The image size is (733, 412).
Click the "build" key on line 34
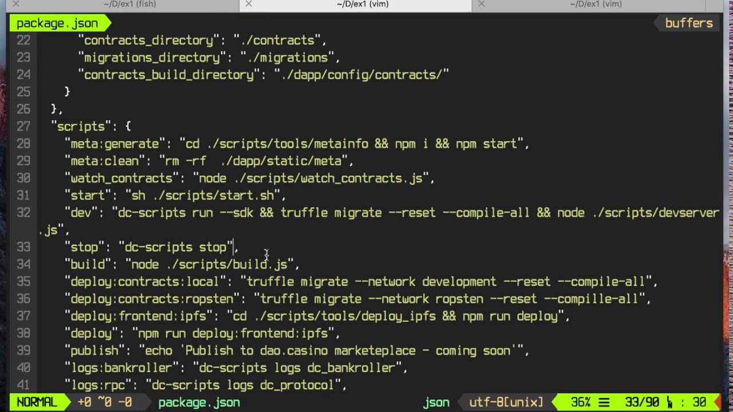click(x=88, y=264)
